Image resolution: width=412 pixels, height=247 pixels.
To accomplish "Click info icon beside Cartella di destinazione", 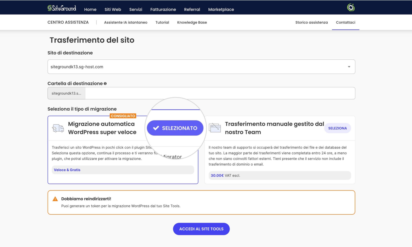I will coord(105,84).
